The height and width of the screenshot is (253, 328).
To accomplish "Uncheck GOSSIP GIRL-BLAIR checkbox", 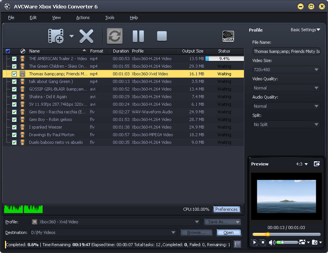I will 14,89.
